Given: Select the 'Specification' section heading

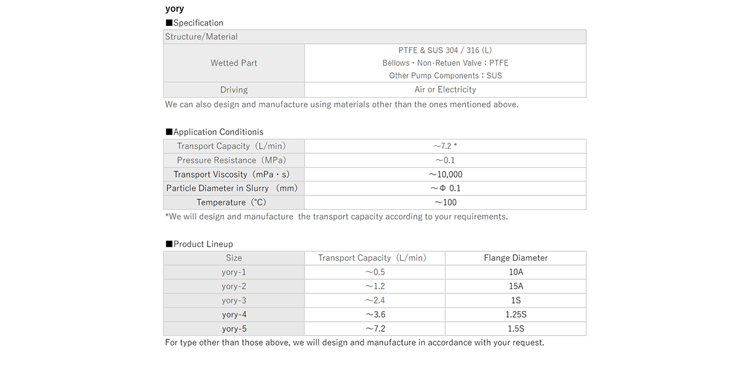Looking at the screenshot, I should pos(194,23).
